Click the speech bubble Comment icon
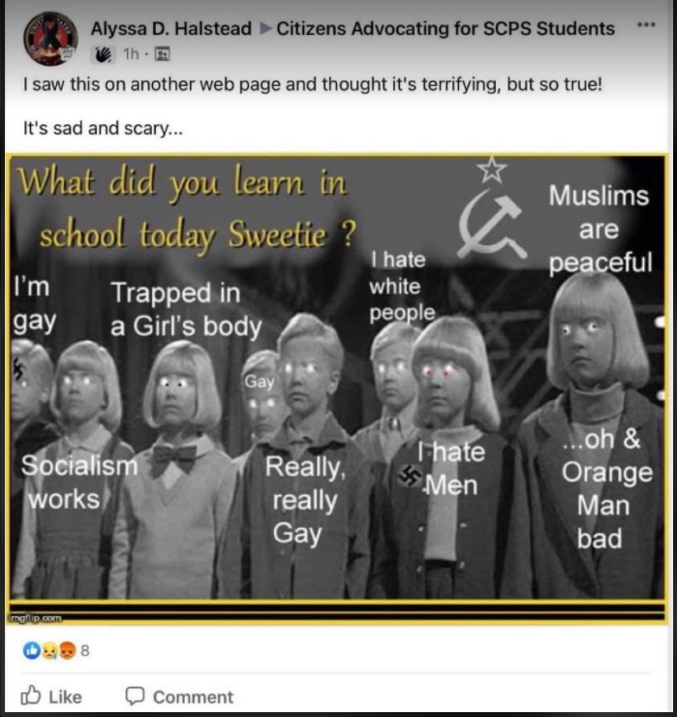The width and height of the screenshot is (677, 717). pos(135,696)
